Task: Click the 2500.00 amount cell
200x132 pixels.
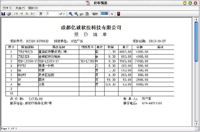Action: pyautogui.click(x=142, y=80)
